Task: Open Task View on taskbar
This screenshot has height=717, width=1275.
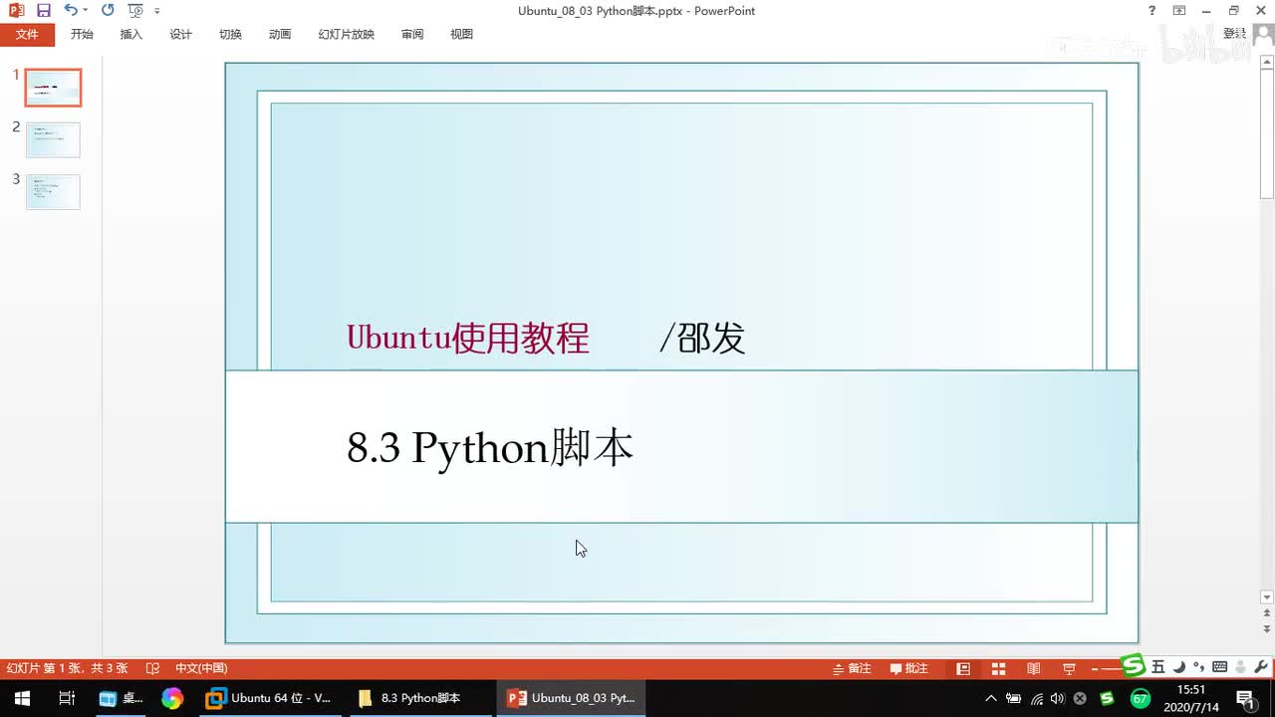Action: point(67,698)
